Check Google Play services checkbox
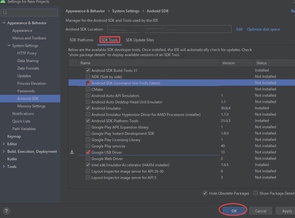Screen dimensions: 295x218 coord(88,146)
